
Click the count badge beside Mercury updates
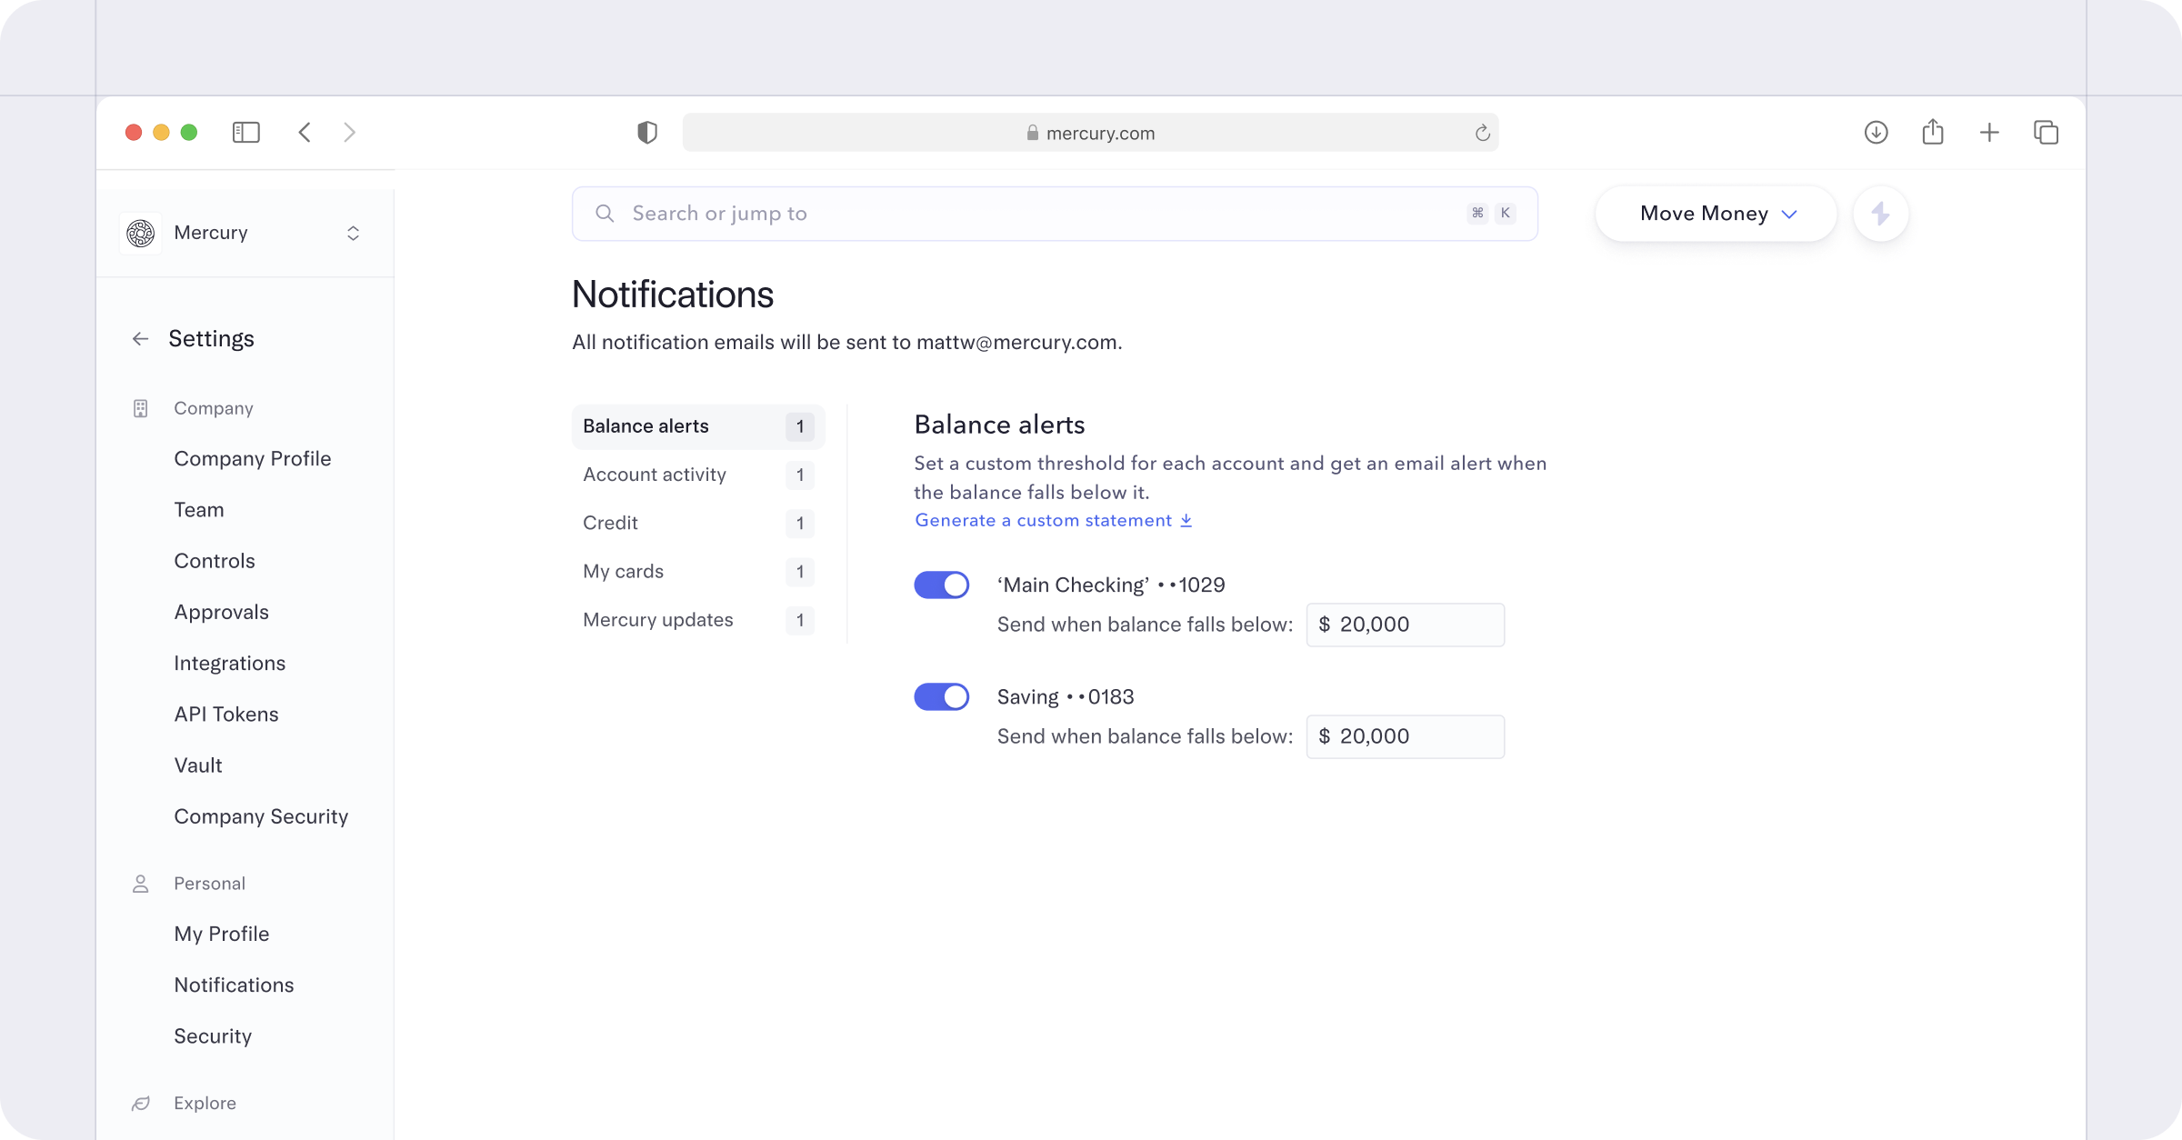[800, 620]
